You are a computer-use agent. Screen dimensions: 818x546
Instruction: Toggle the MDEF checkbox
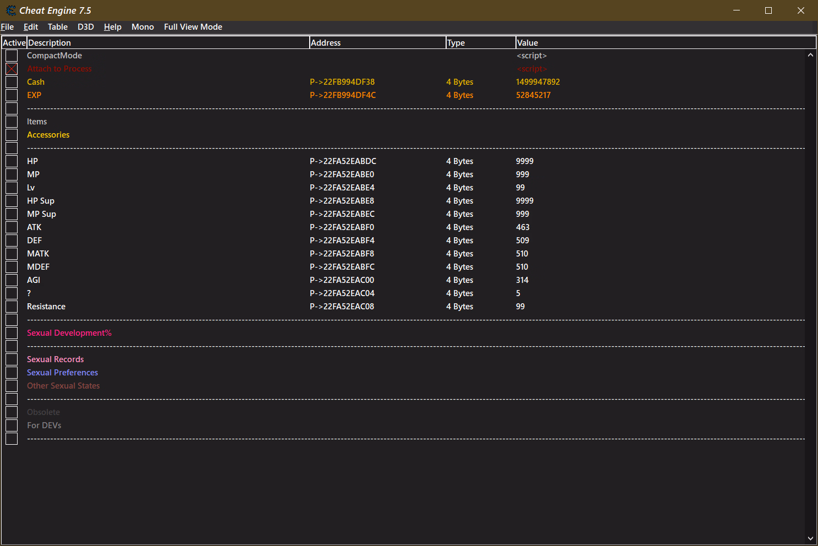12,267
